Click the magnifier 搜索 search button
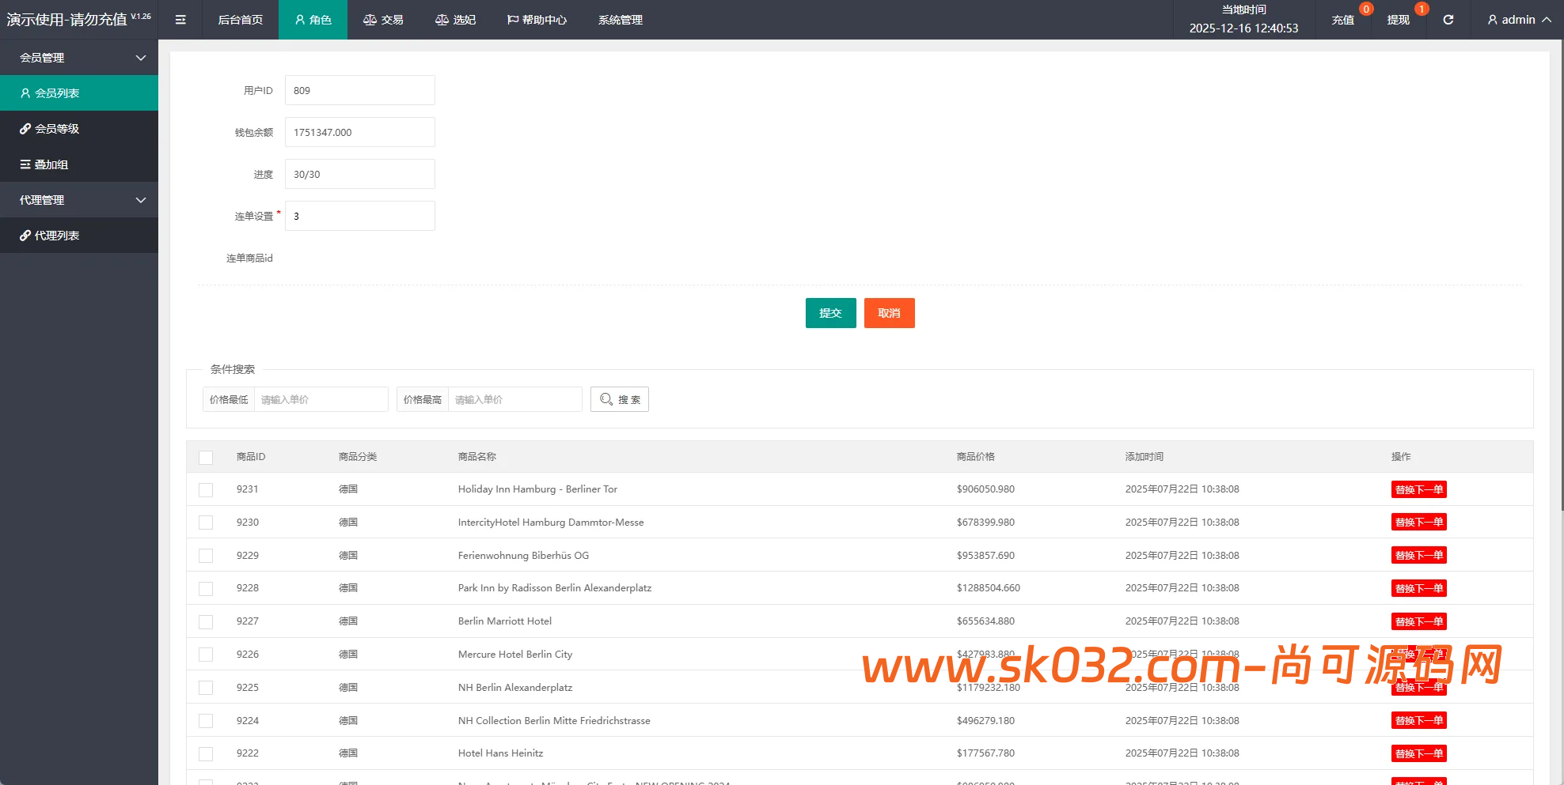The image size is (1564, 785). pyautogui.click(x=619, y=399)
